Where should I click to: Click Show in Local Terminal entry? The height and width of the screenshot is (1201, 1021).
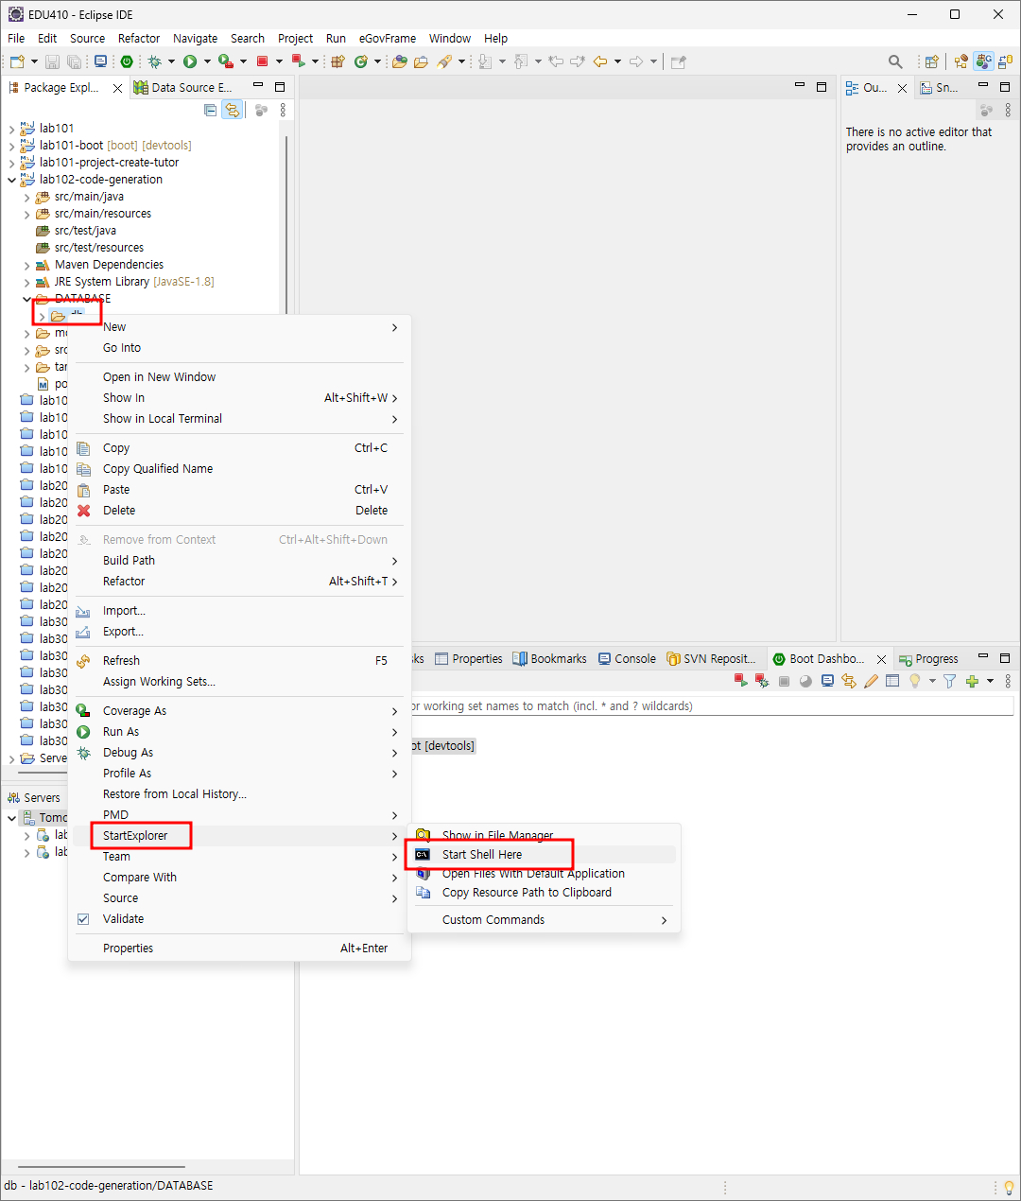(239, 419)
